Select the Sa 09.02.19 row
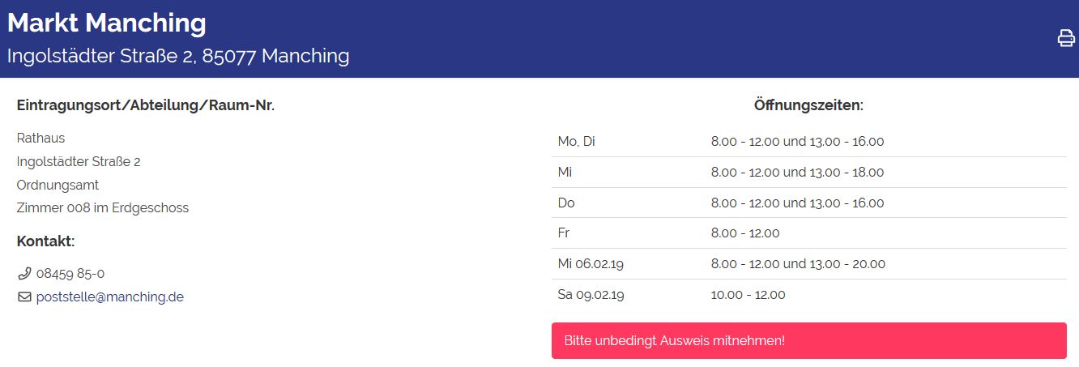1079x367 pixels. pyautogui.click(x=808, y=295)
